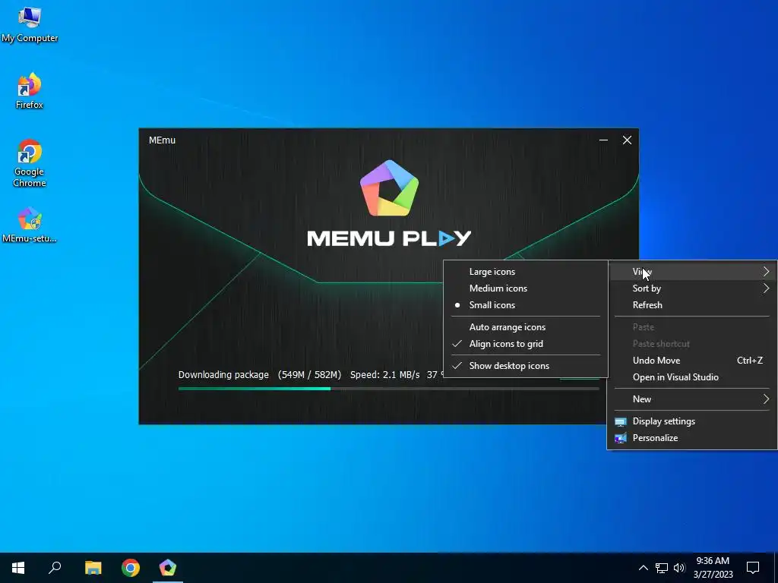Image resolution: width=778 pixels, height=583 pixels.
Task: Open the Windows Start menu
Action: pos(18,568)
